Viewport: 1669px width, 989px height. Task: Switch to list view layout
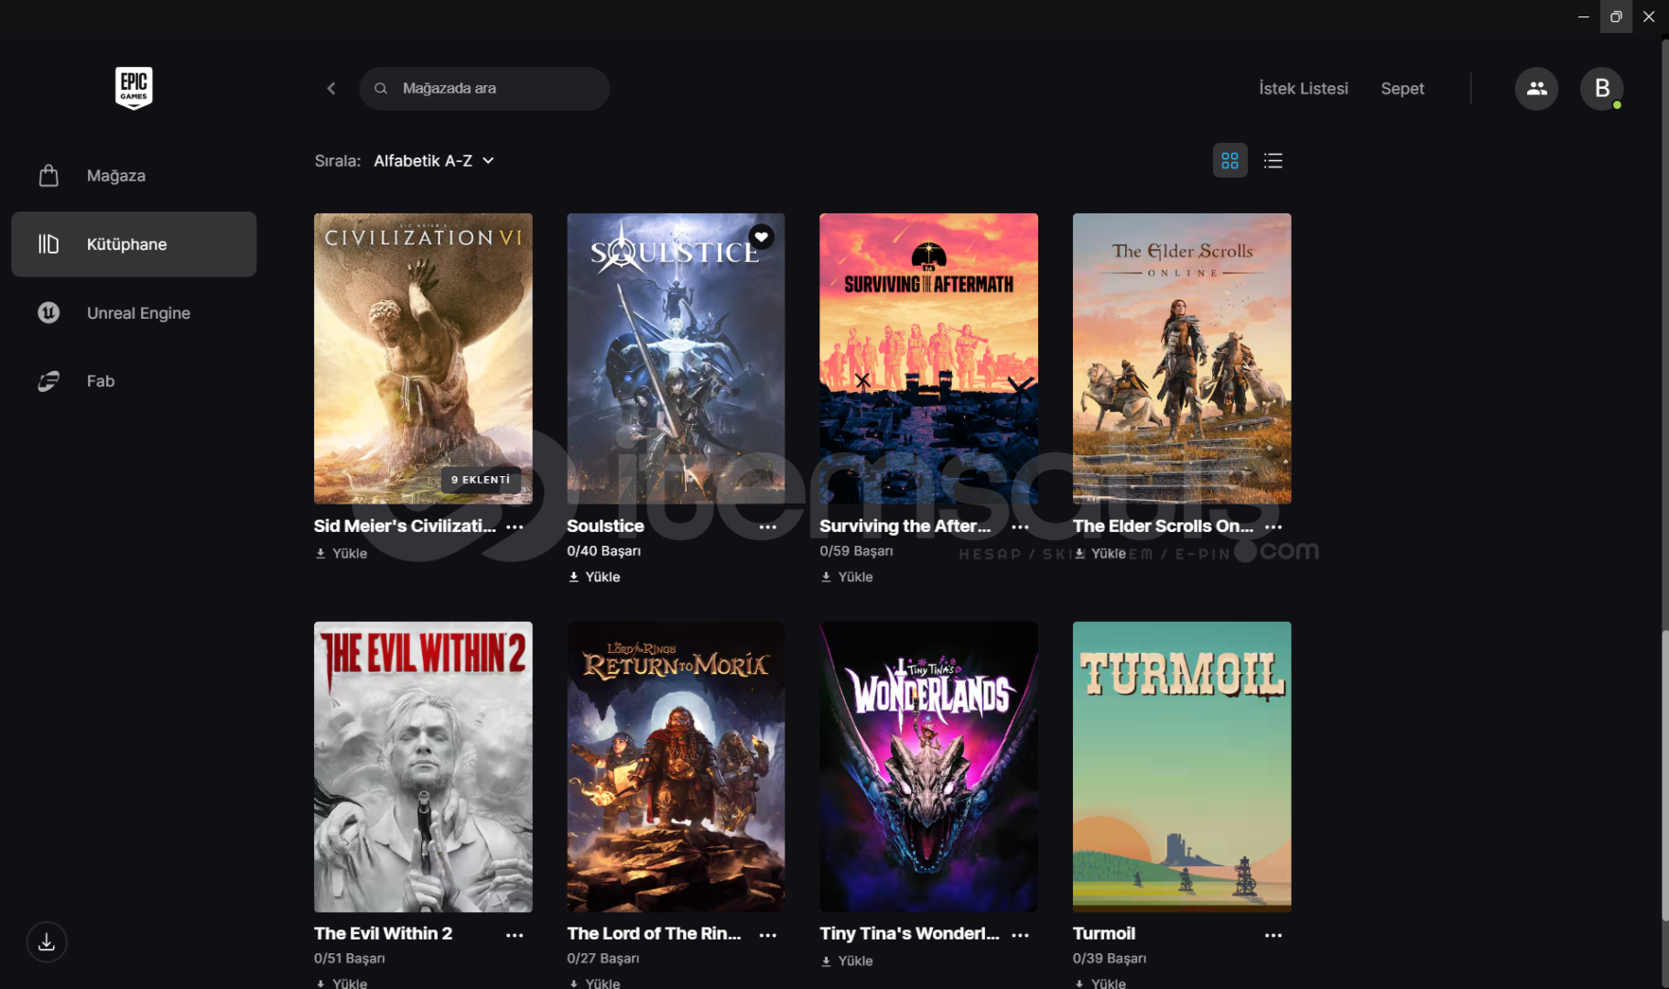(1273, 161)
